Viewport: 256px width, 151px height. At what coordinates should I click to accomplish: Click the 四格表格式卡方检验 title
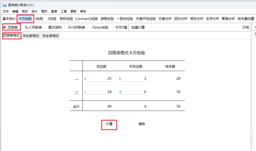click(x=127, y=53)
